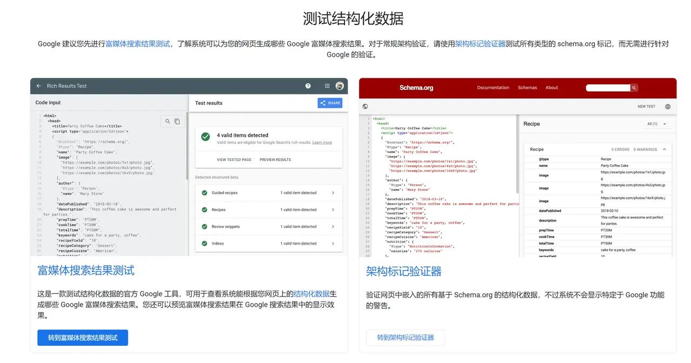
Task: Open the 富媒体搜索结果测试 link in the intro paragraph
Action: pyautogui.click(x=138, y=44)
